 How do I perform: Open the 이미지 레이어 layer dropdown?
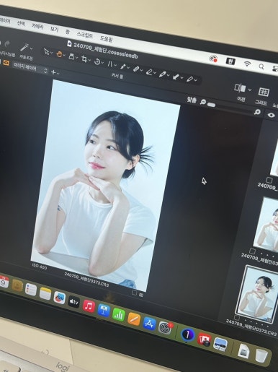[30, 68]
